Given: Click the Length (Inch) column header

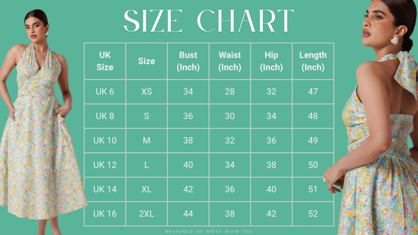Looking at the screenshot, I should coord(313,61).
